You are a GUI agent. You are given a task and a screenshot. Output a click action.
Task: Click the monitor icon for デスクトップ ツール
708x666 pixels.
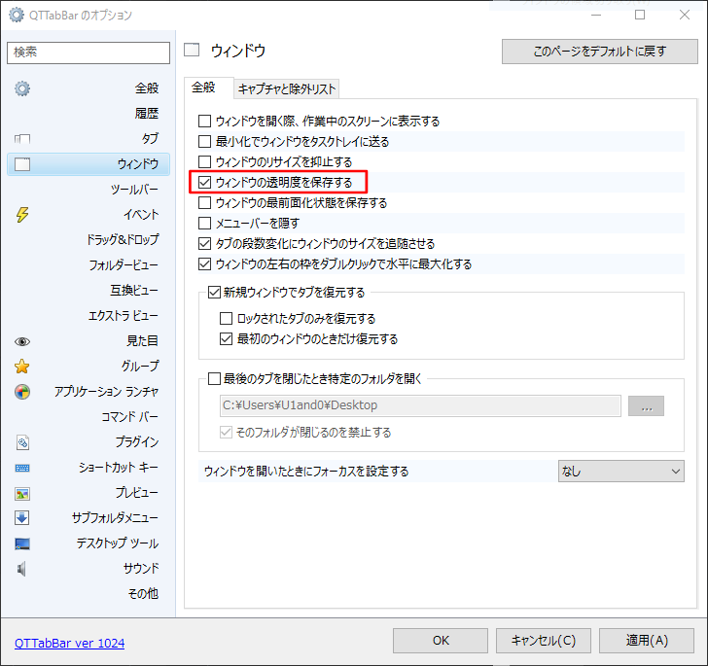[x=22, y=543]
